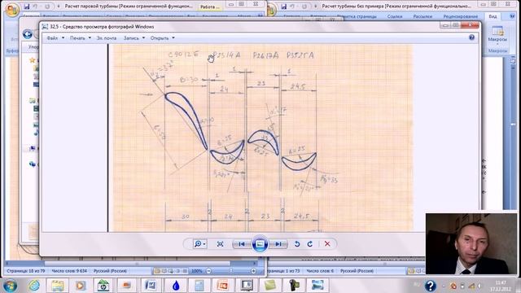Open the Печать menu in Photo Viewer
Viewport: 521px width, 293px height.
coord(77,38)
